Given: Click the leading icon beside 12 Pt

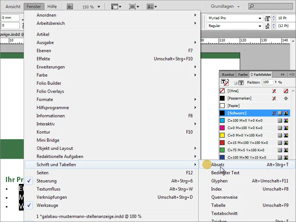Looking at the screenshot, I should tap(267, 26).
